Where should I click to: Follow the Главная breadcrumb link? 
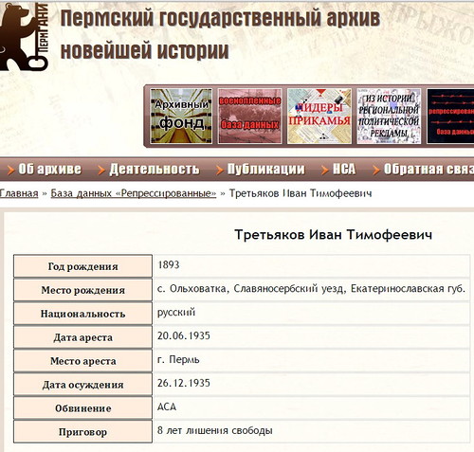point(19,193)
